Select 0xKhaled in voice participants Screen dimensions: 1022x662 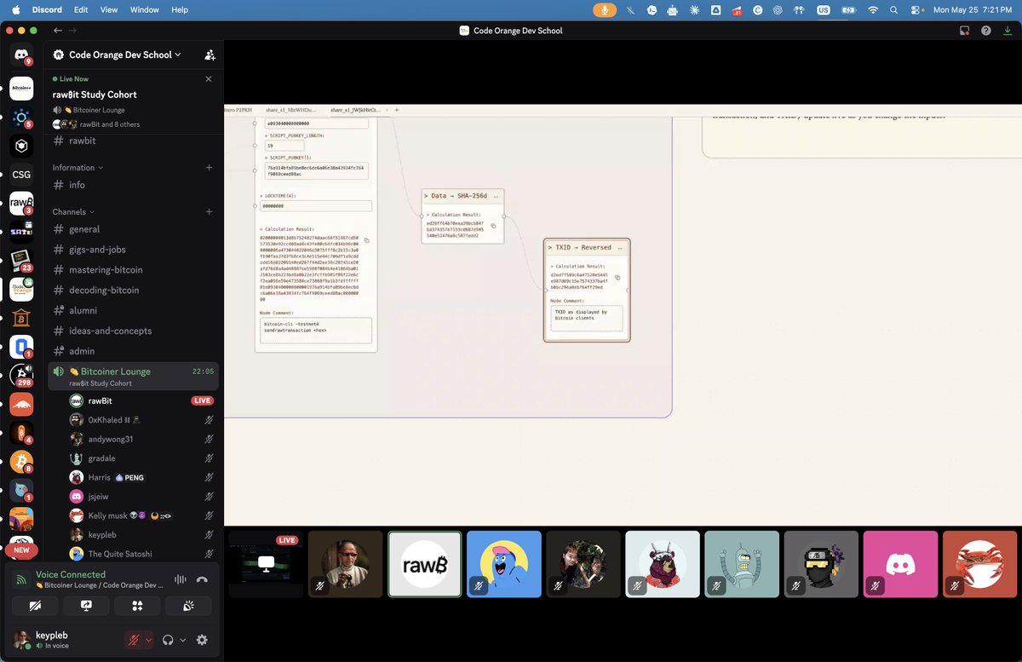141,420
